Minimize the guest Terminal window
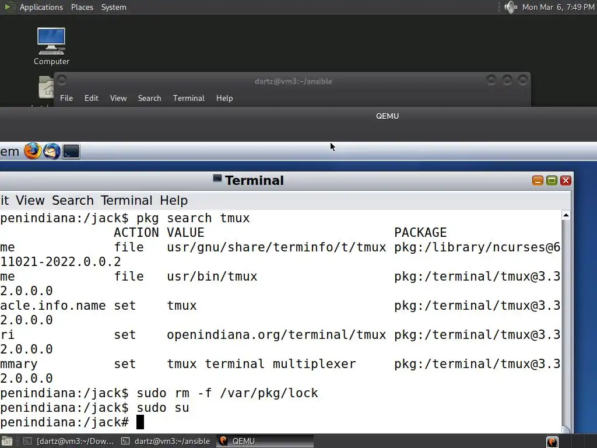Screen dimensions: 597x448 coord(538,181)
